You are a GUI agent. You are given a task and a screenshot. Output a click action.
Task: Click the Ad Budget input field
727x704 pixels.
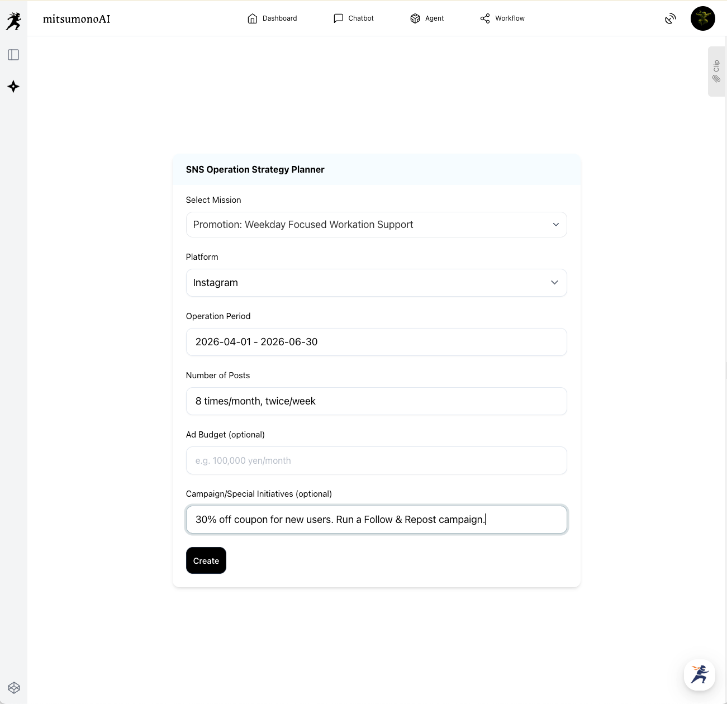[x=376, y=460]
